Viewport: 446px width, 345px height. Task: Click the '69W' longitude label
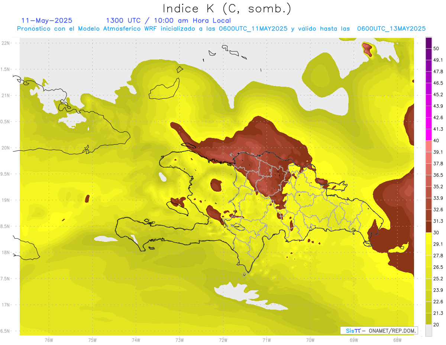click(354, 340)
